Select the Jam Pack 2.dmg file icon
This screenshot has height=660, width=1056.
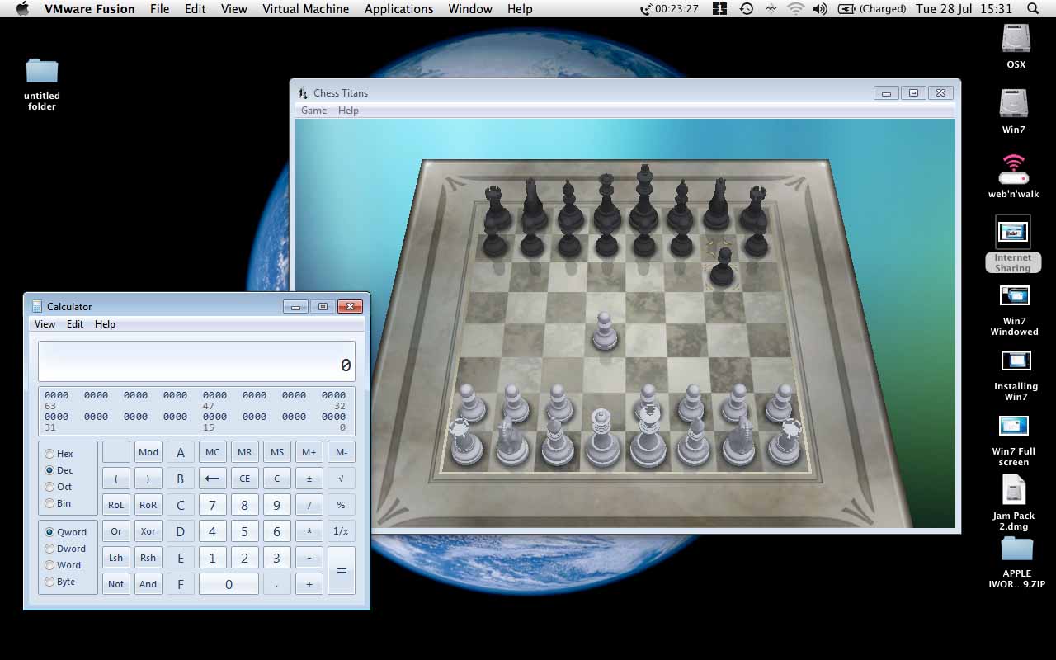click(1013, 491)
